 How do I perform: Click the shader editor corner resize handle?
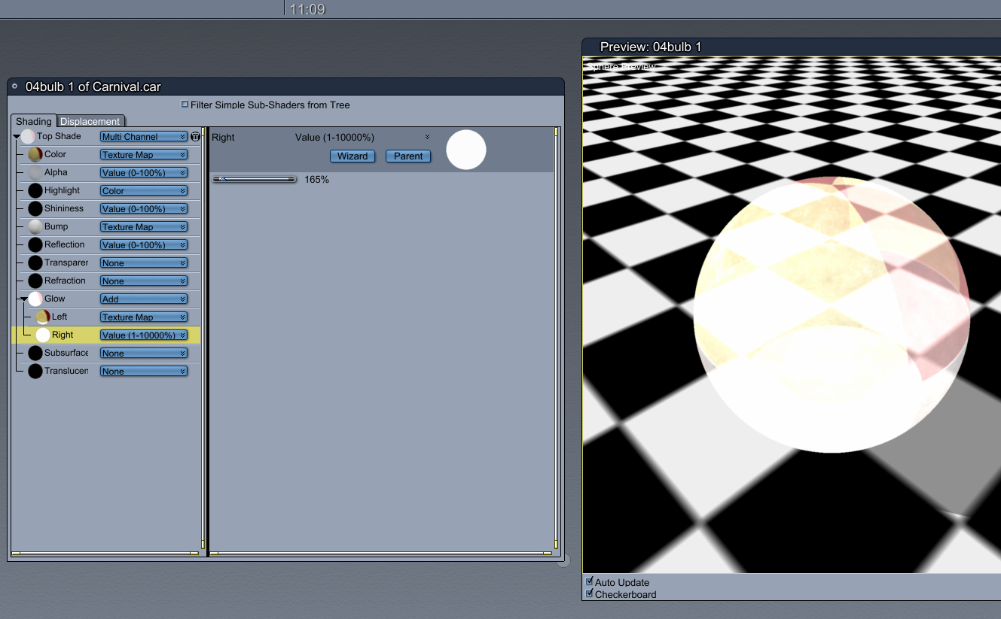(563, 560)
